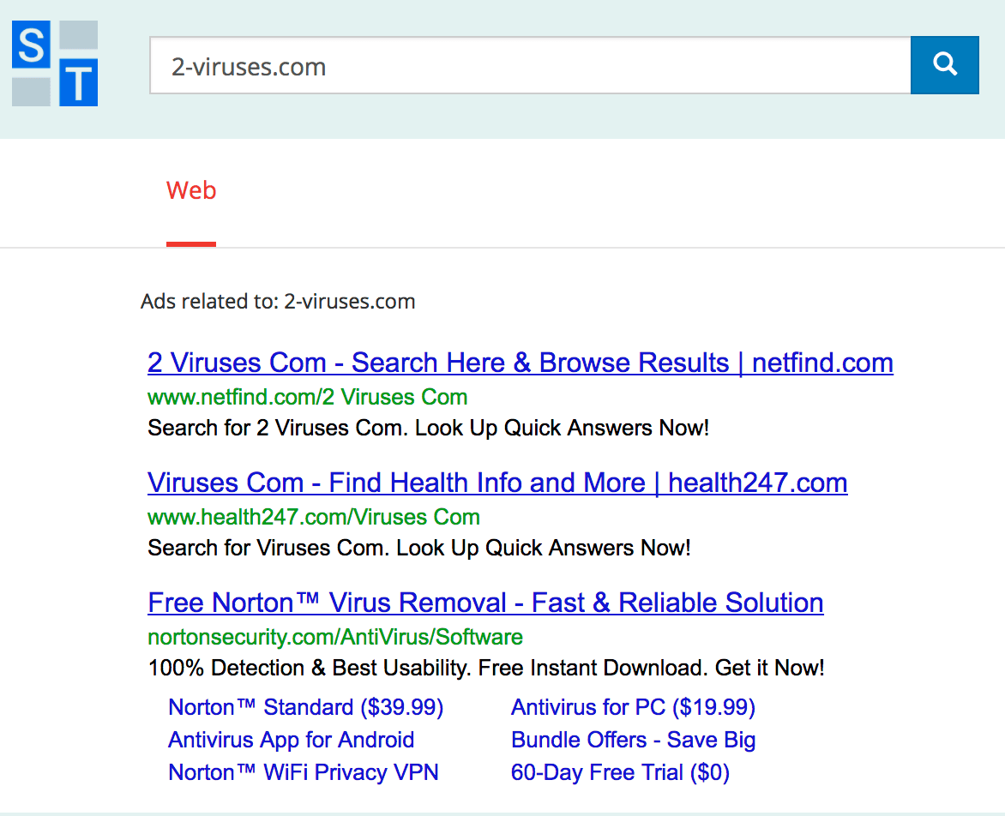Click the ST search engine logo
Screen dimensions: 1005x816
coord(54,63)
